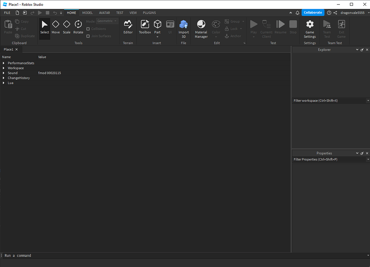Click the Group button

[232, 21]
